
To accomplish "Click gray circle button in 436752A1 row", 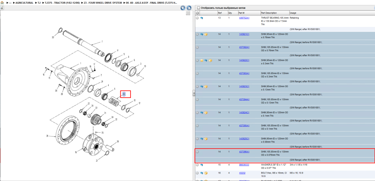I will click(197, 18).
